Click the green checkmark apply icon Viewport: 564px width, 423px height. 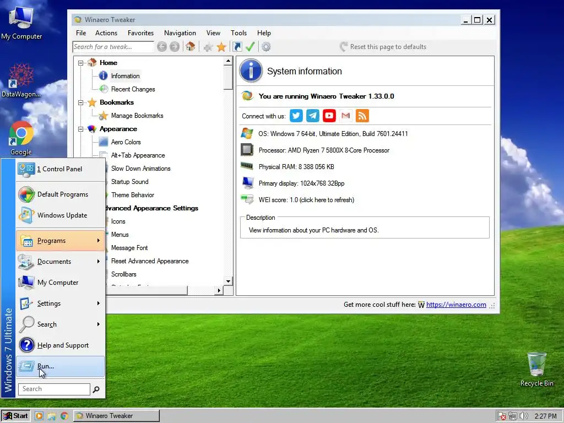tap(250, 47)
